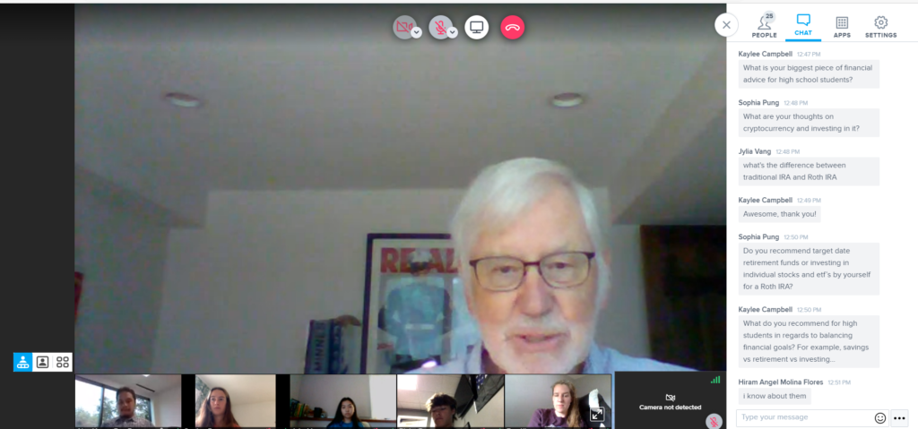Start screen sharing with the monitor icon
Screen dimensions: 918x429
coord(477,28)
